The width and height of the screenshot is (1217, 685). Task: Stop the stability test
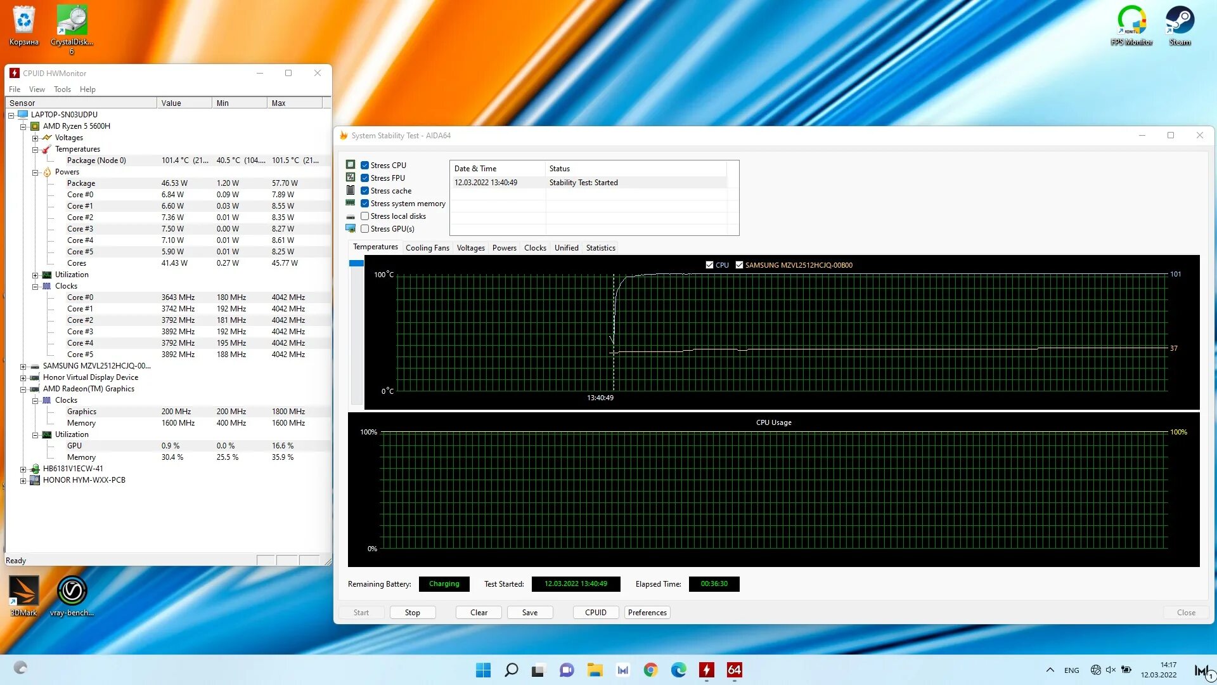pos(412,612)
